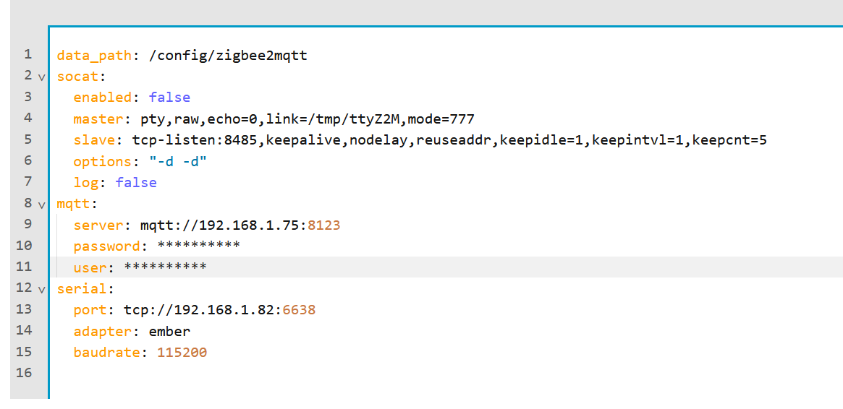Click line number 1 in gutter
The height and width of the screenshot is (409, 843).
tap(27, 54)
